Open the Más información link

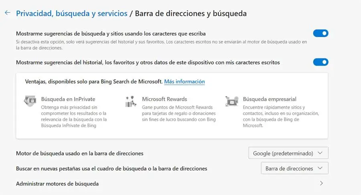click(185, 82)
